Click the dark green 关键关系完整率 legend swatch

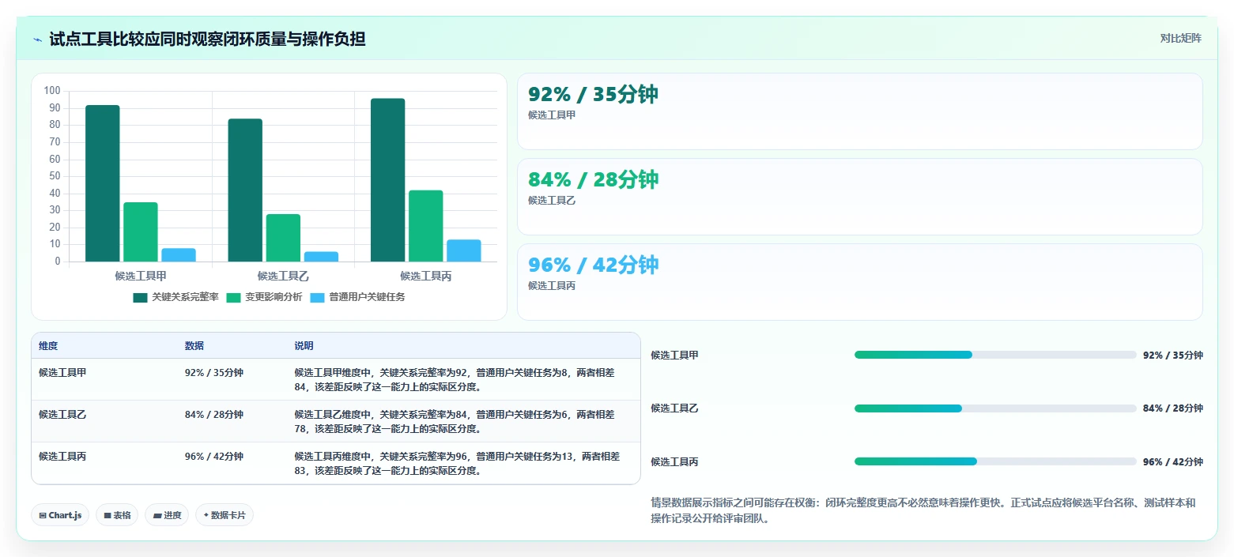coord(140,298)
